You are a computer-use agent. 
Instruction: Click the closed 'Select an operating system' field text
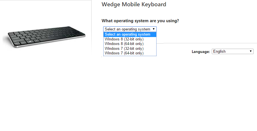[127, 29]
